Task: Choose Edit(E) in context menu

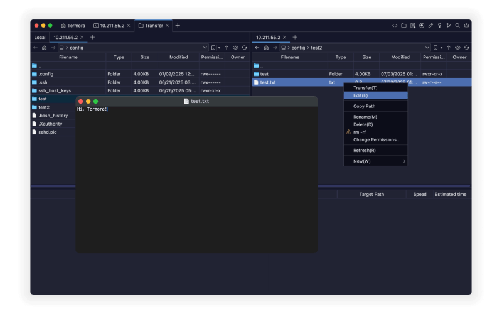Action: pos(375,95)
